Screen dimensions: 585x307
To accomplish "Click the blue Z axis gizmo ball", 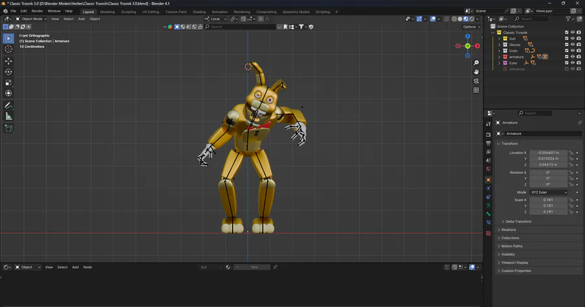I will (467, 36).
